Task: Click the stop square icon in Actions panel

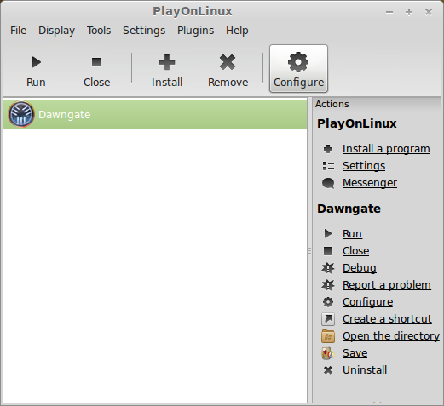Action: (x=328, y=251)
